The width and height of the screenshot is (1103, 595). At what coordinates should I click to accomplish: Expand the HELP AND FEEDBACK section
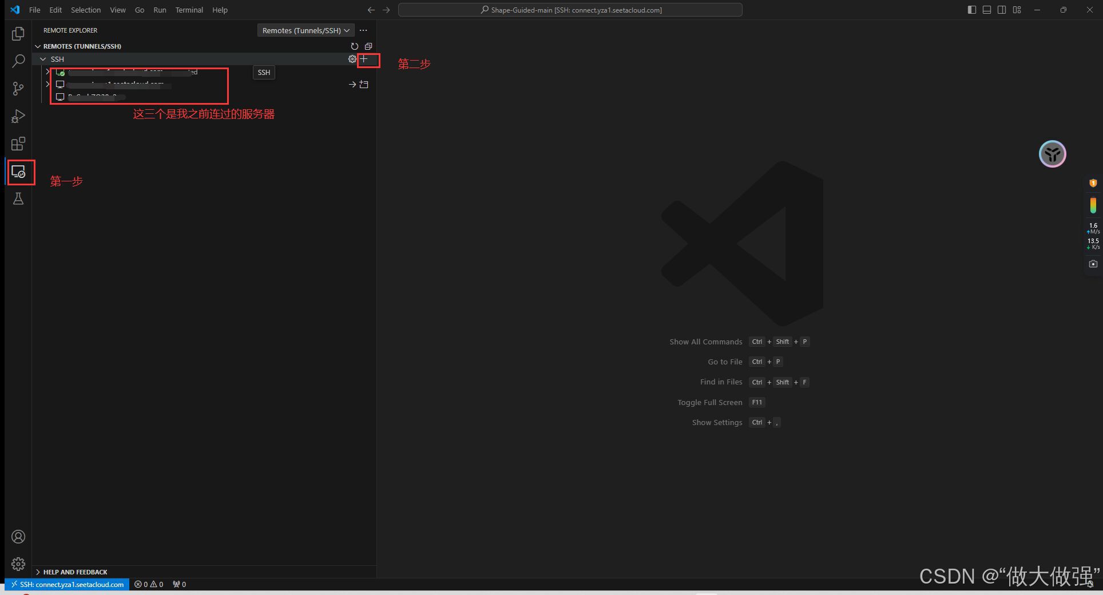tap(38, 572)
